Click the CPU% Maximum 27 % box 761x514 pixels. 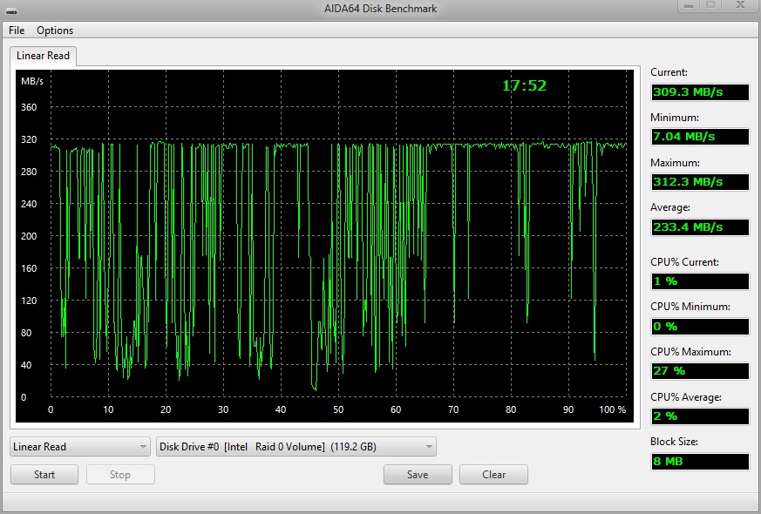699,371
